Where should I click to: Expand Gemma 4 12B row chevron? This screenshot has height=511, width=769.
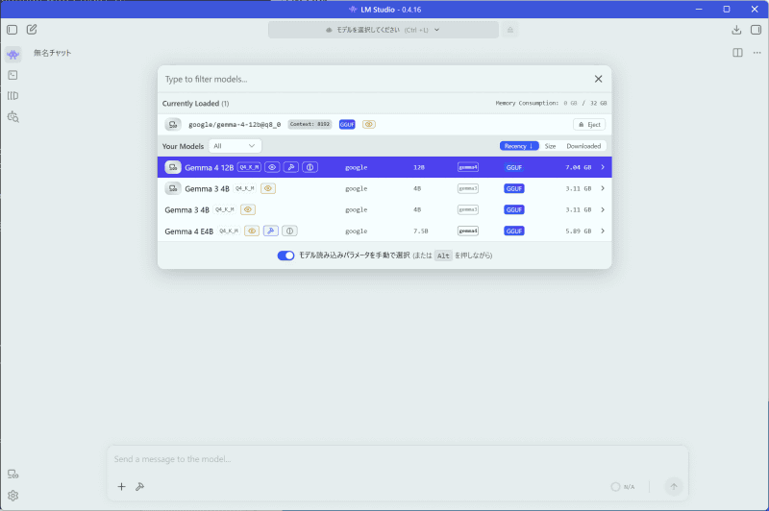pos(603,167)
